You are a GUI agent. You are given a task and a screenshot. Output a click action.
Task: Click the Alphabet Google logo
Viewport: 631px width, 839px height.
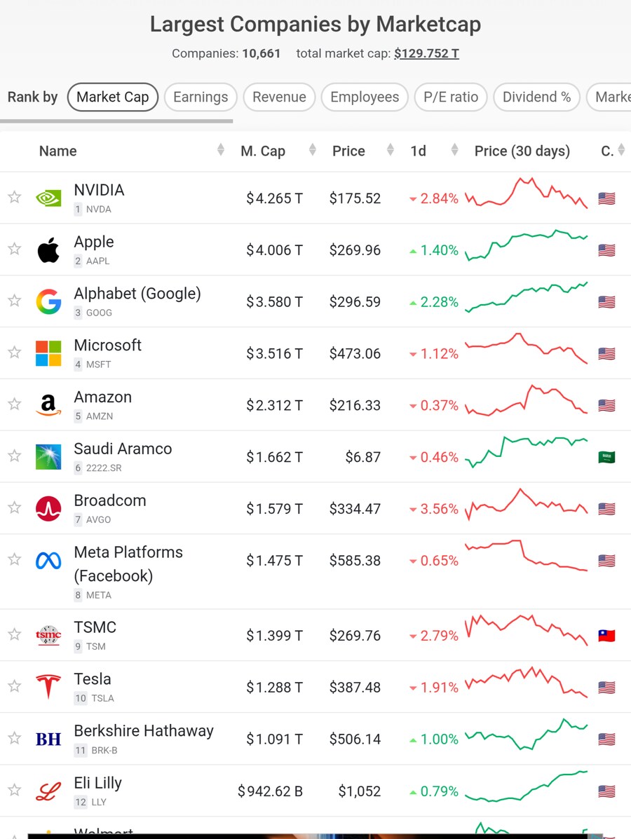coord(48,302)
